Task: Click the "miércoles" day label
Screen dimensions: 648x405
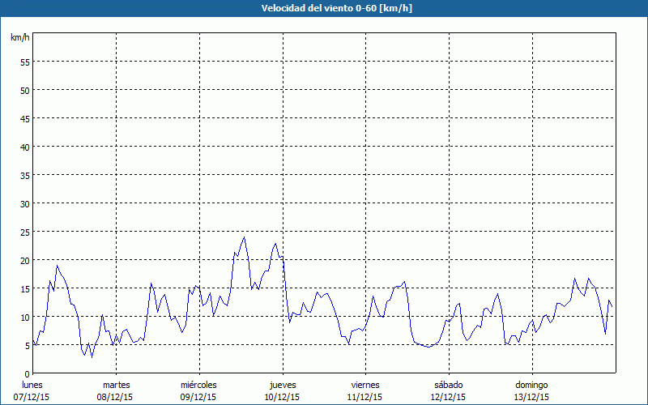Action: tap(198, 385)
